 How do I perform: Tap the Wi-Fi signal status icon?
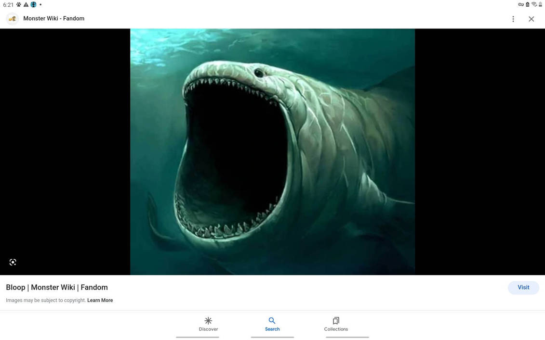(x=534, y=4)
